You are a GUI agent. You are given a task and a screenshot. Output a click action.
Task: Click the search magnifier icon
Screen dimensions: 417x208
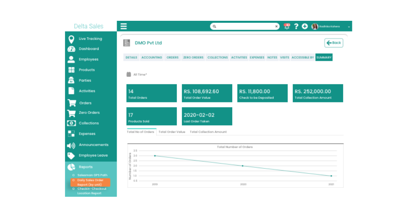(215, 27)
